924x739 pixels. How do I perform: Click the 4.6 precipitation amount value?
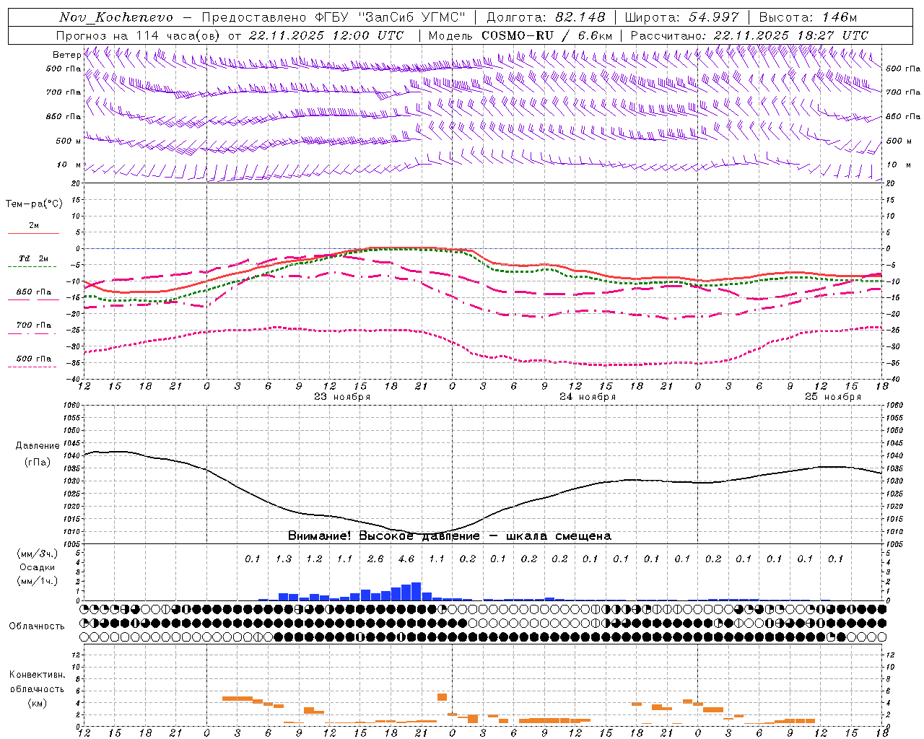pyautogui.click(x=406, y=559)
